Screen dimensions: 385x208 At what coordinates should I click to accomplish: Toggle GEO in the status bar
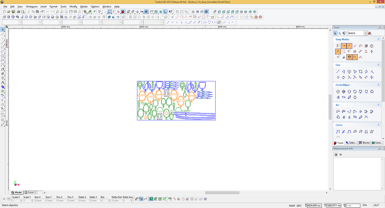coord(299,206)
